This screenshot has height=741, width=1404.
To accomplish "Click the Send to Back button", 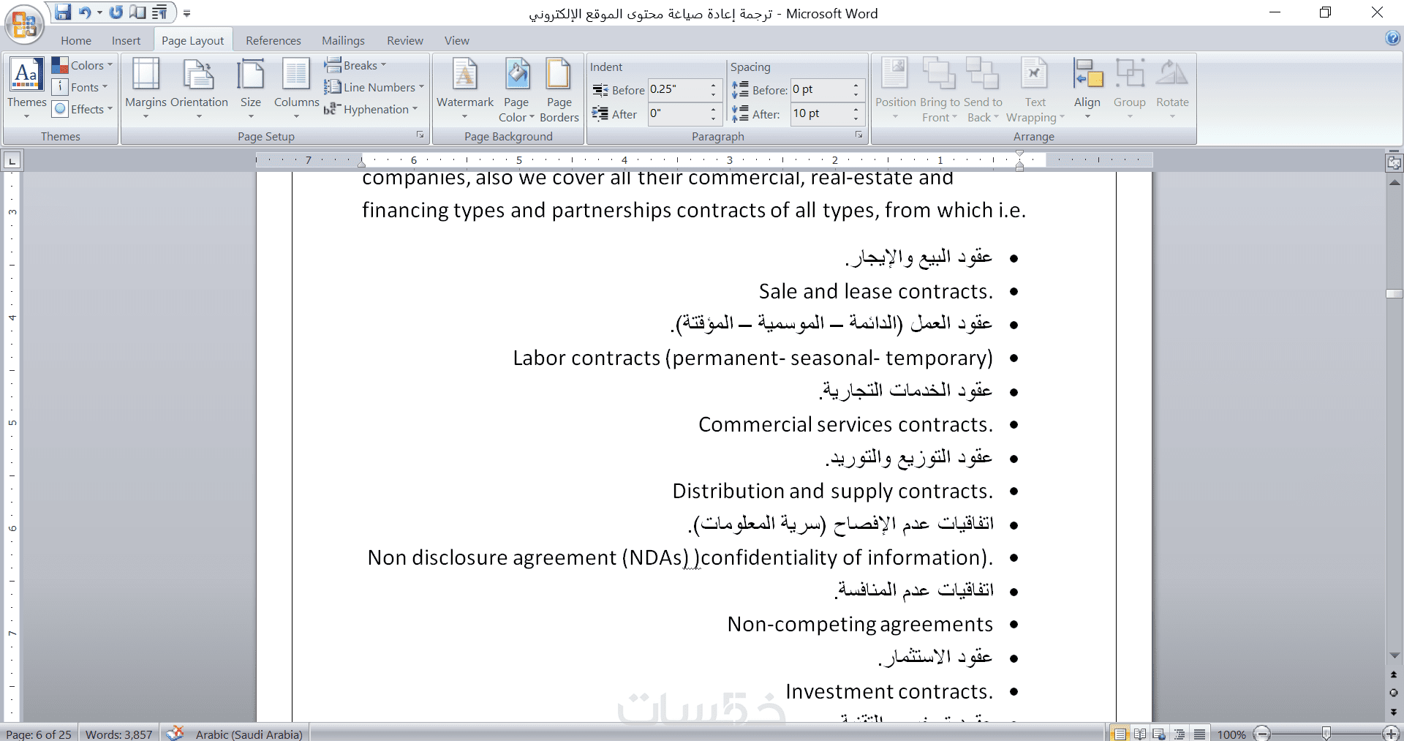I will point(983,89).
